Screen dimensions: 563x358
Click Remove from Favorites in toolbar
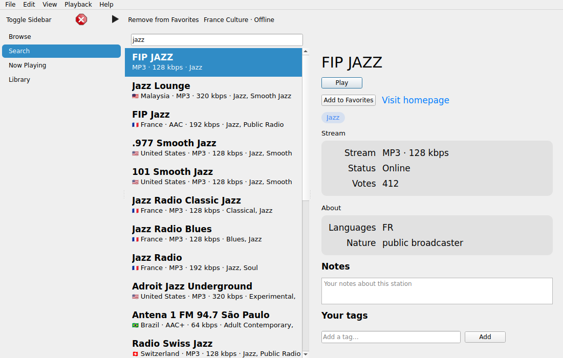[163, 20]
